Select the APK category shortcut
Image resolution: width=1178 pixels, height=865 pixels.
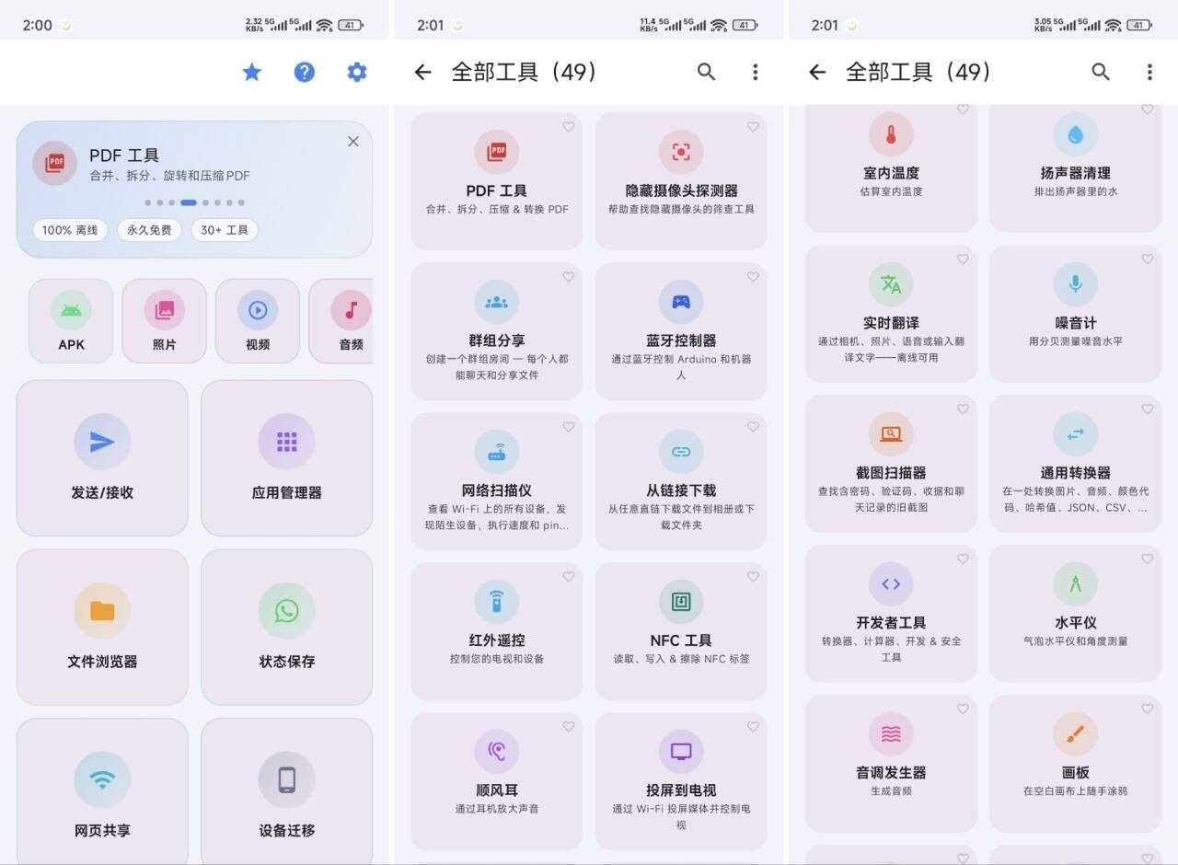[71, 321]
